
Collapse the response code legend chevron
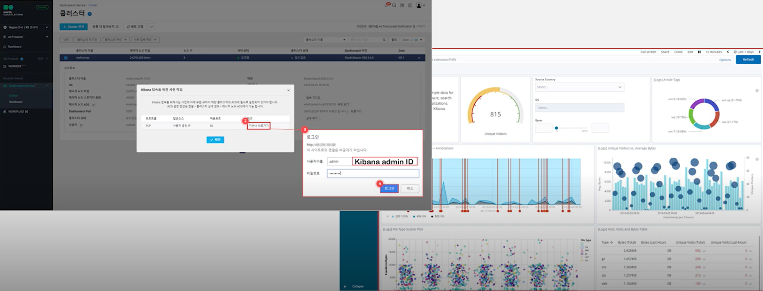click(x=387, y=217)
